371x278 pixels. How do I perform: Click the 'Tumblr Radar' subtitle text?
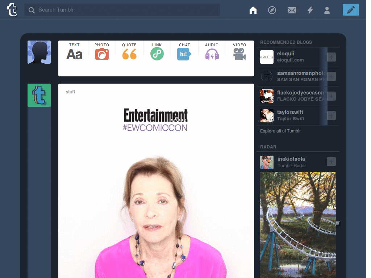(292, 166)
